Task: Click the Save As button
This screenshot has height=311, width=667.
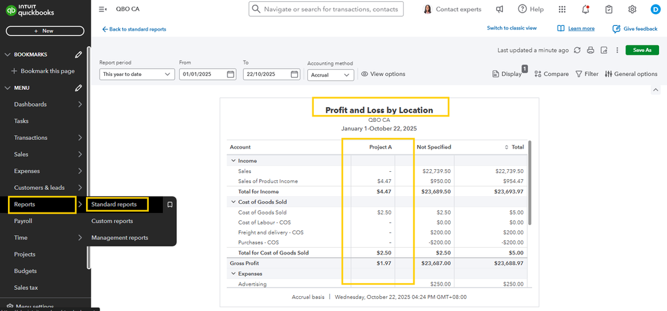Action: point(642,50)
